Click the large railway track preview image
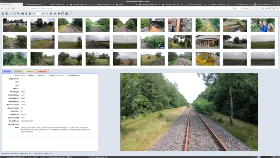The image size is (280, 158). 189,112
